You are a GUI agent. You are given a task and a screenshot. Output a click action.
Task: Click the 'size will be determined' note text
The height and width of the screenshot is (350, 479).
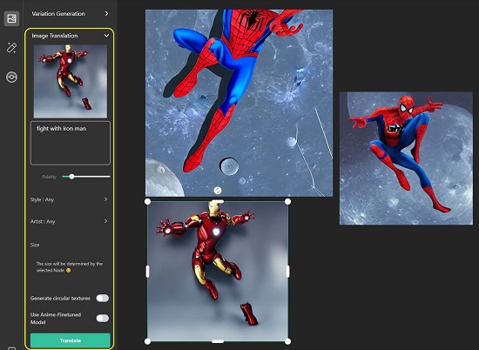[70, 267]
